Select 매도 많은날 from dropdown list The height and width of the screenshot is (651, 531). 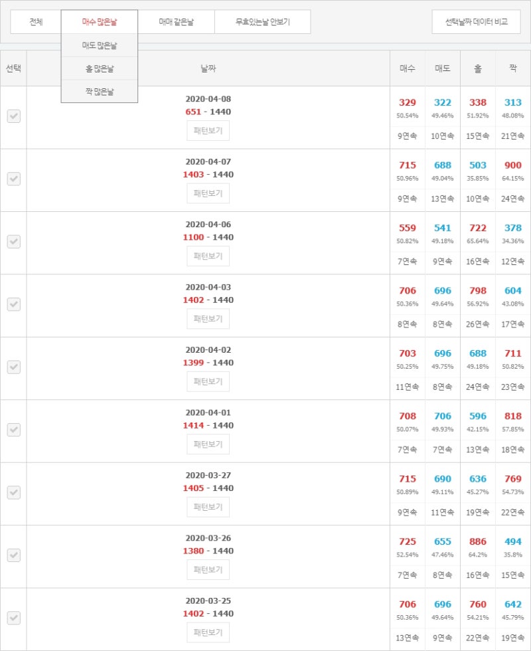coord(100,45)
